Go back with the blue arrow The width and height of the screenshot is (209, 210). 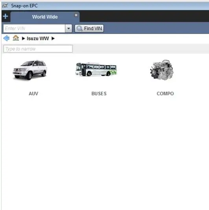pos(6,38)
